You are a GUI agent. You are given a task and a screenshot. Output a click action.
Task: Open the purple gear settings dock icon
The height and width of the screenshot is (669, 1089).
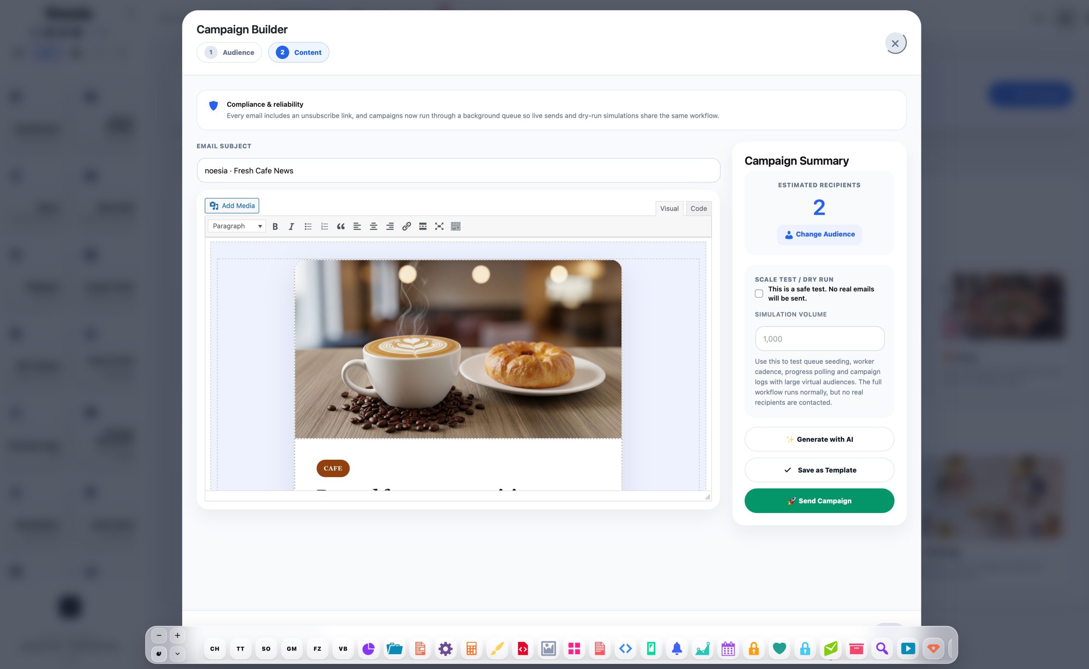(446, 649)
